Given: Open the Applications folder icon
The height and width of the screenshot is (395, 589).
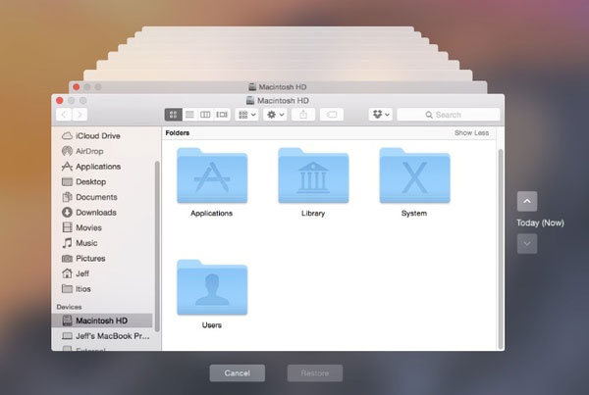Looking at the screenshot, I should point(211,176).
